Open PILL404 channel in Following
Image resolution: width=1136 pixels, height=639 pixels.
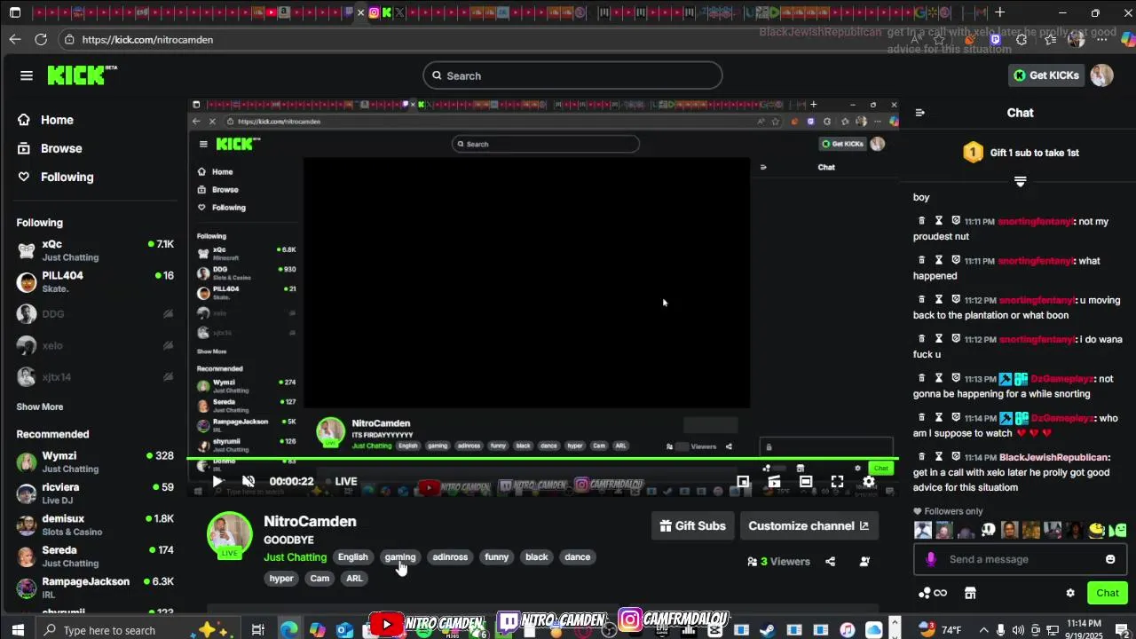click(x=94, y=282)
